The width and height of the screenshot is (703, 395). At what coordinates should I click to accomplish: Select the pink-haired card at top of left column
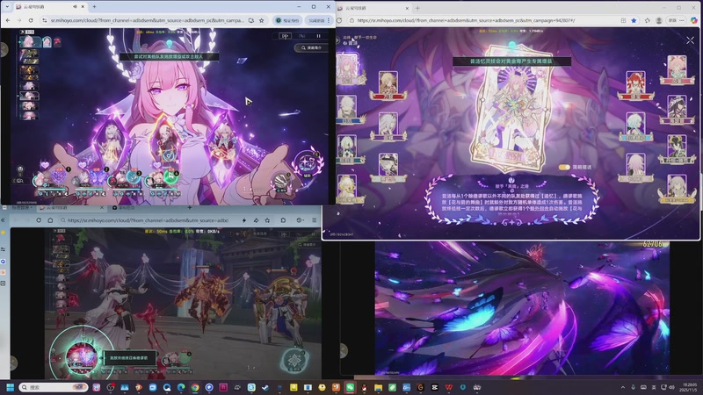pyautogui.click(x=347, y=68)
